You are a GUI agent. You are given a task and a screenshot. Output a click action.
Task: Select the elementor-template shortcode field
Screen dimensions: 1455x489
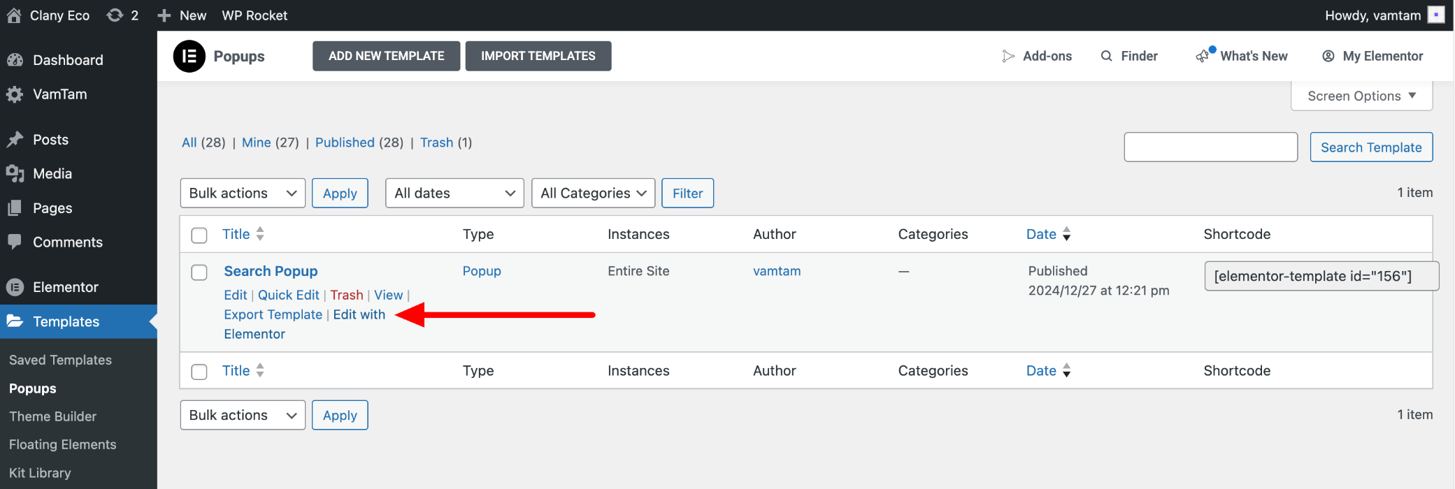click(1321, 276)
